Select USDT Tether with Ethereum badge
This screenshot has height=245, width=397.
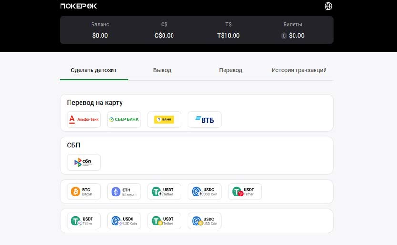(x=164, y=192)
